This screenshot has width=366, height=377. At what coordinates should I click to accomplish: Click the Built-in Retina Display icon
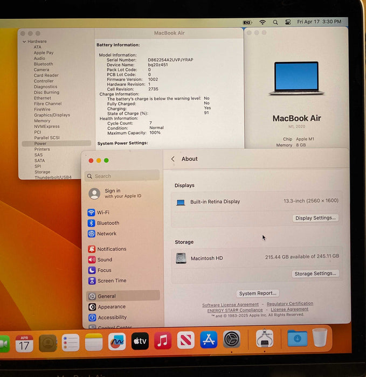(181, 203)
